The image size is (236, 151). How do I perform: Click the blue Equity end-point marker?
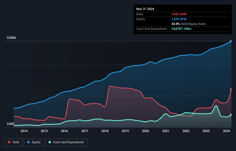click(231, 41)
